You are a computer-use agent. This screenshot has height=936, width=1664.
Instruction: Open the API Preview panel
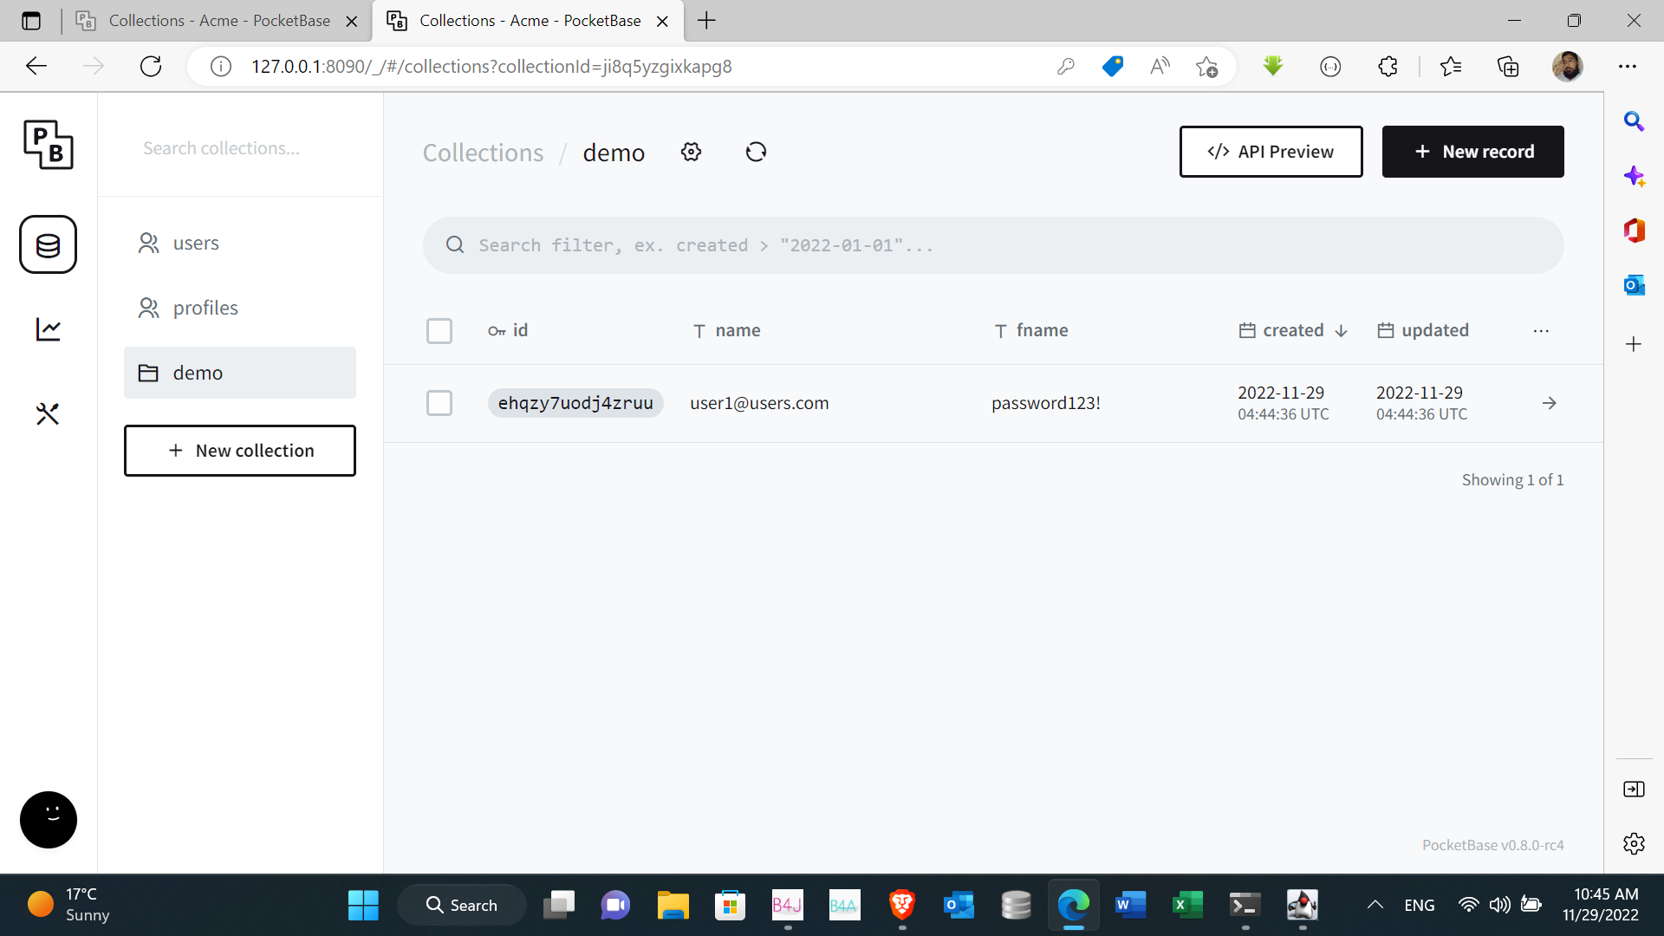(1271, 152)
